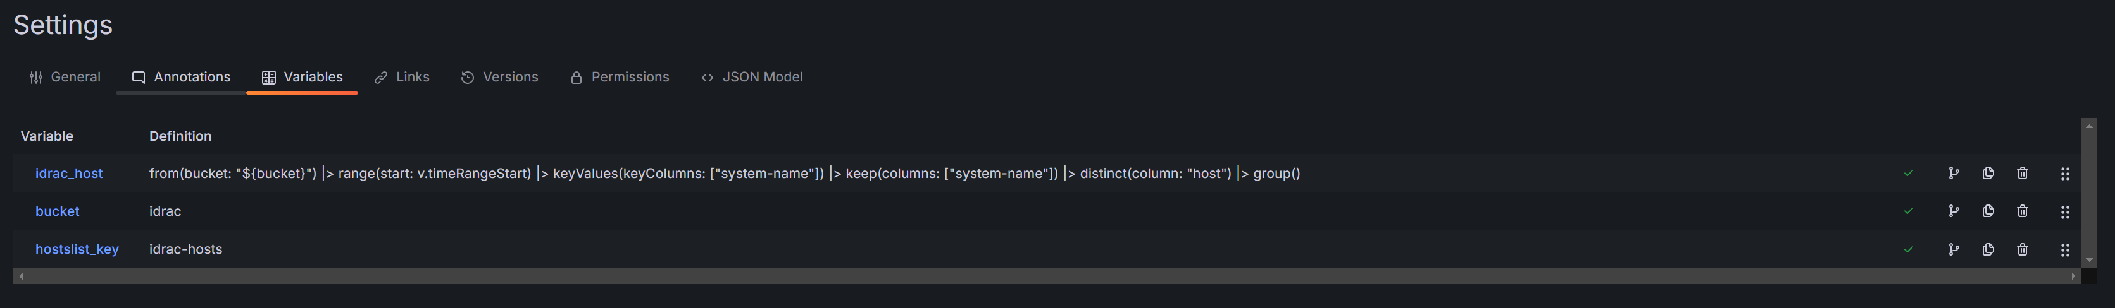Open the hostslist_key variable
Viewport: 2115px width, 308px height.
(77, 249)
